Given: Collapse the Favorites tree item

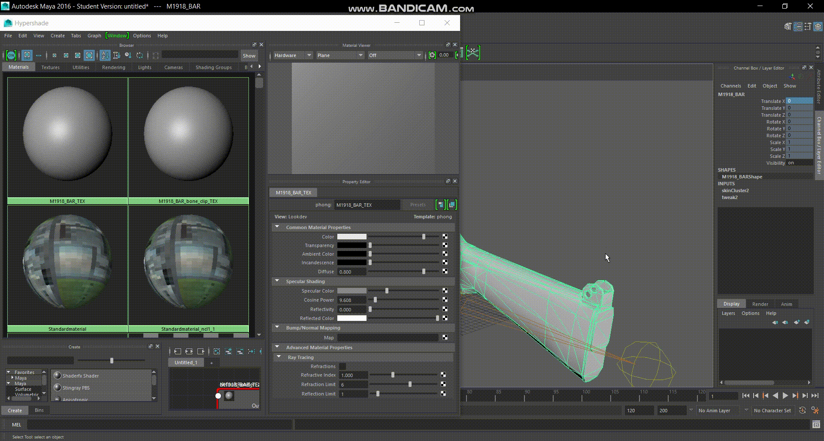Looking at the screenshot, I should [9, 372].
